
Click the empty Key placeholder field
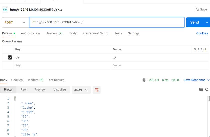[x=62, y=65]
